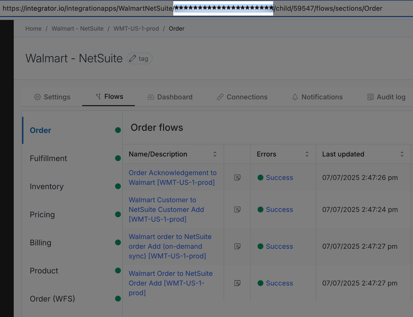
Task: Click the Last updated column header text
Action: (x=343, y=154)
